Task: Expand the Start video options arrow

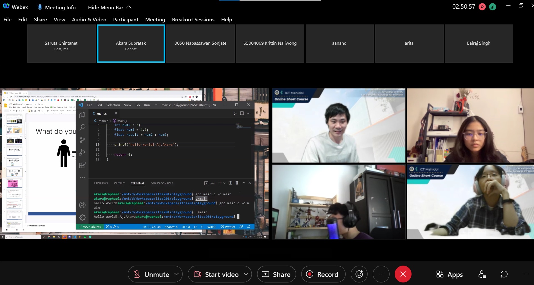Action: coord(246,274)
